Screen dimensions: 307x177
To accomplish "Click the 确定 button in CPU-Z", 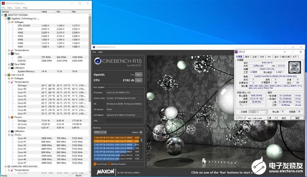I will coord(297,118).
